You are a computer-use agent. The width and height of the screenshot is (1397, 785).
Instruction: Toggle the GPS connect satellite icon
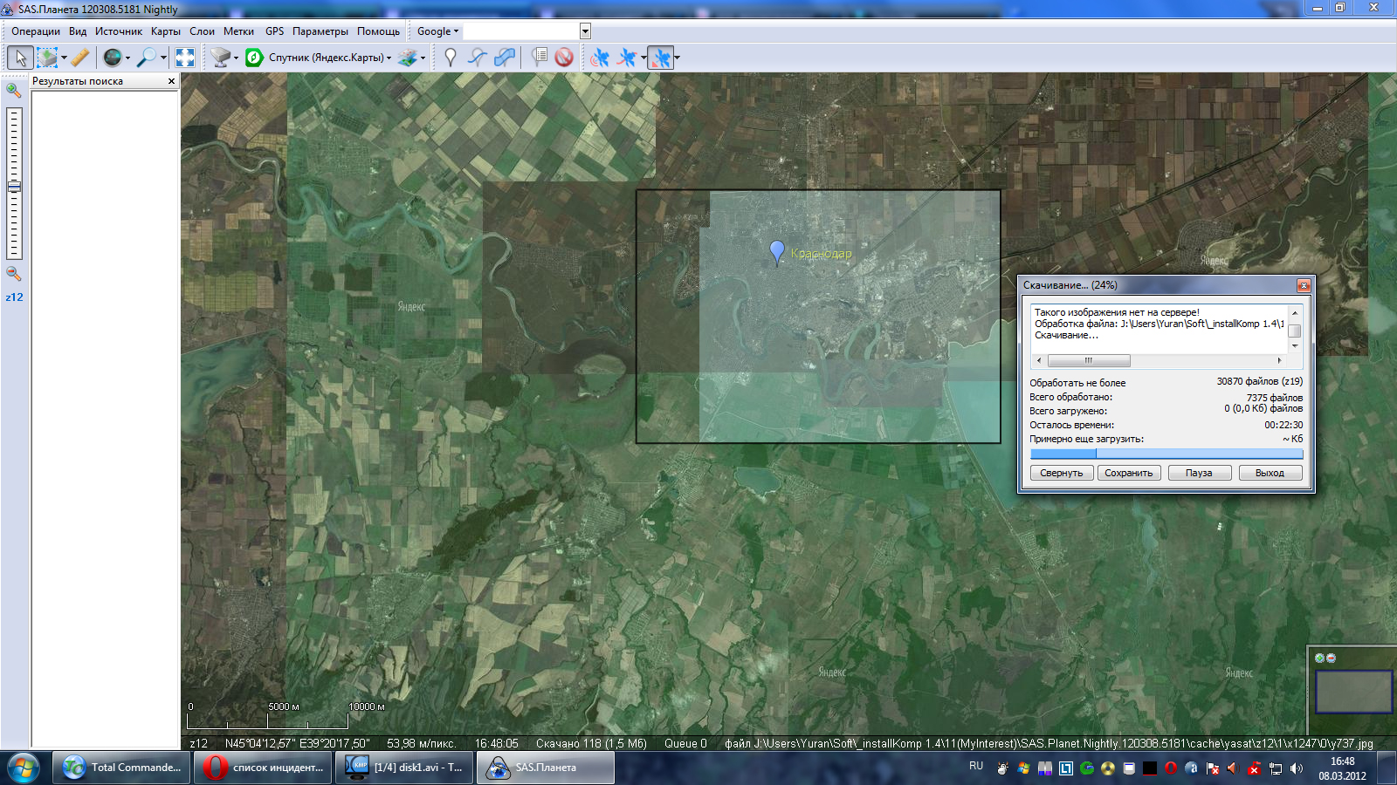coord(600,58)
